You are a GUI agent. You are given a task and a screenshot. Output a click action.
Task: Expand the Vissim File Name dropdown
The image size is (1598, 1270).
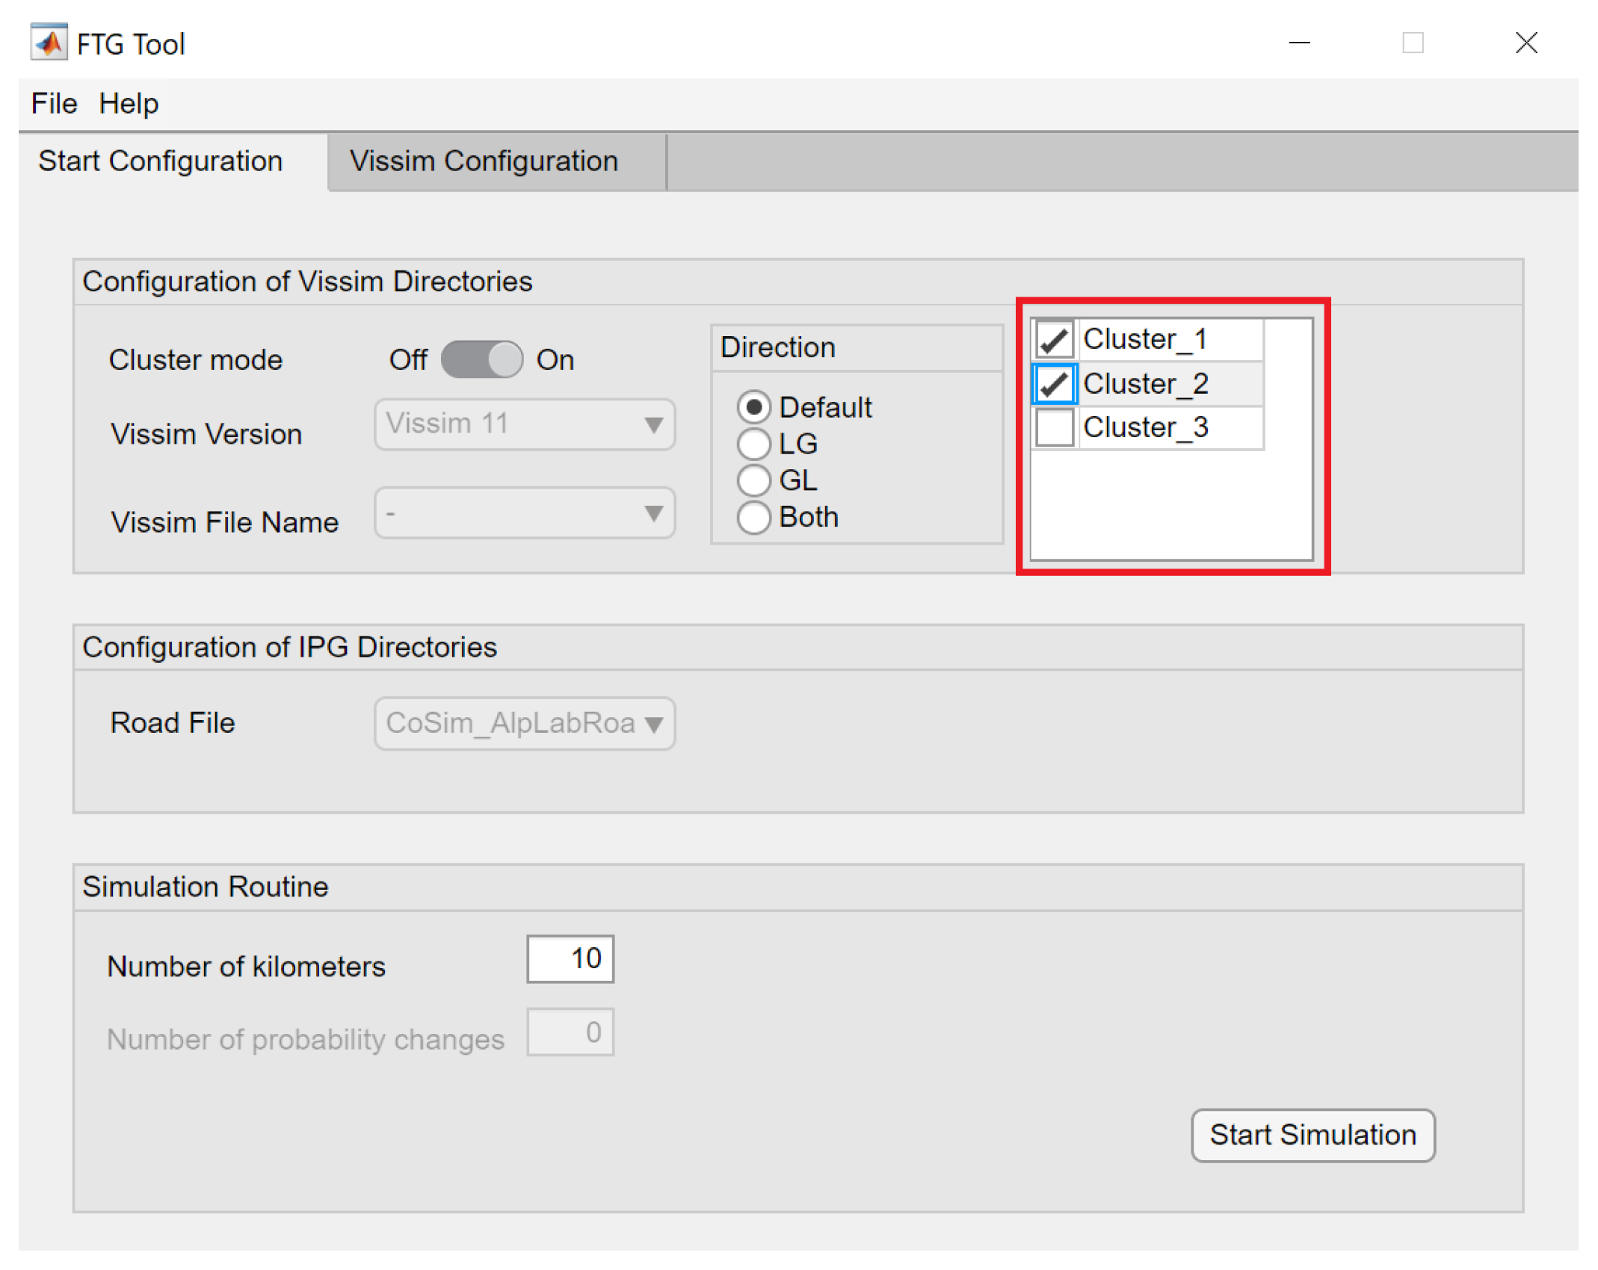point(525,513)
